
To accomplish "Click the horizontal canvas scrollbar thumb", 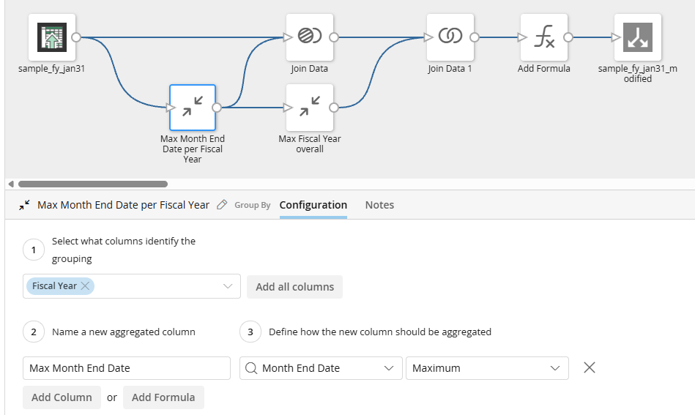I will (92, 184).
